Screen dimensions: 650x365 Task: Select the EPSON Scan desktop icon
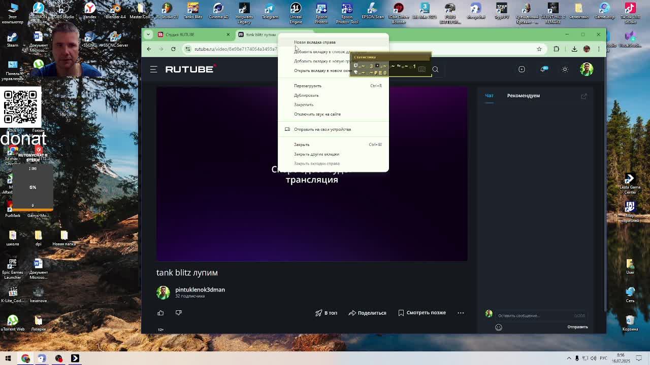pos(373,12)
